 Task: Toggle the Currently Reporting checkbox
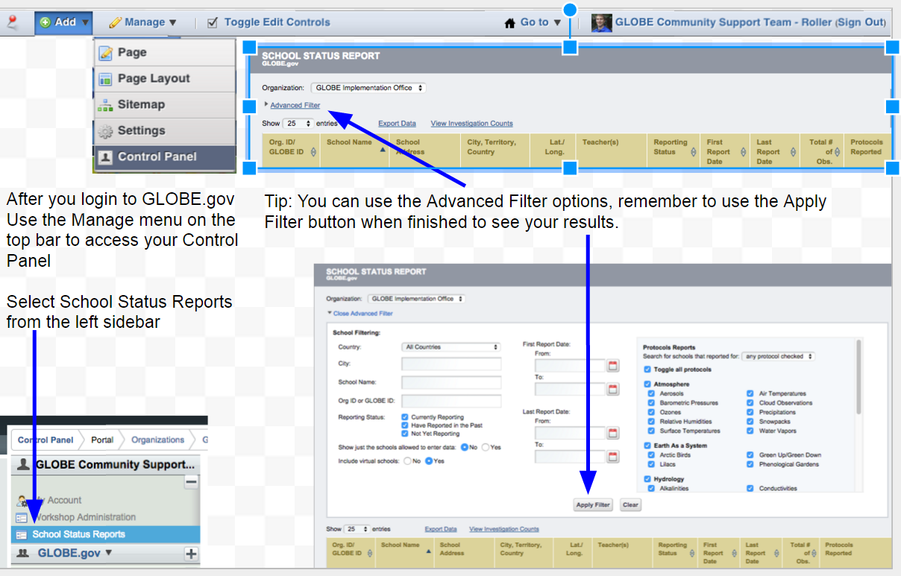pyautogui.click(x=404, y=417)
